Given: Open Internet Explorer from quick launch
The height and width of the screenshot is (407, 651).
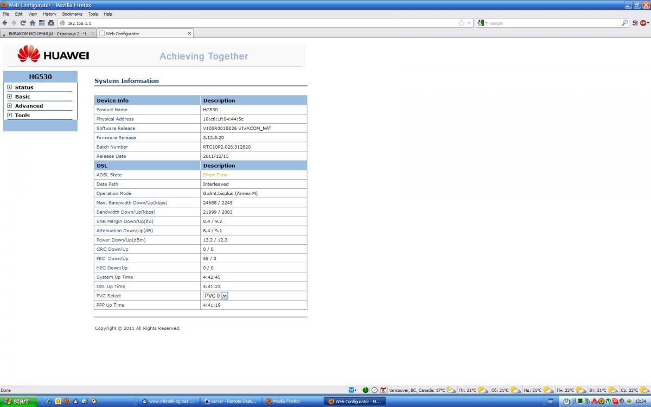Looking at the screenshot, I should [49, 402].
